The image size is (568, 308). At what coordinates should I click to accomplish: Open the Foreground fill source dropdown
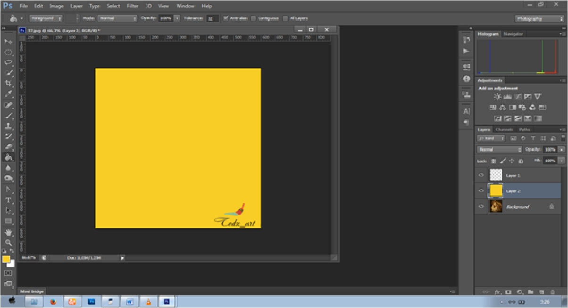coord(47,18)
